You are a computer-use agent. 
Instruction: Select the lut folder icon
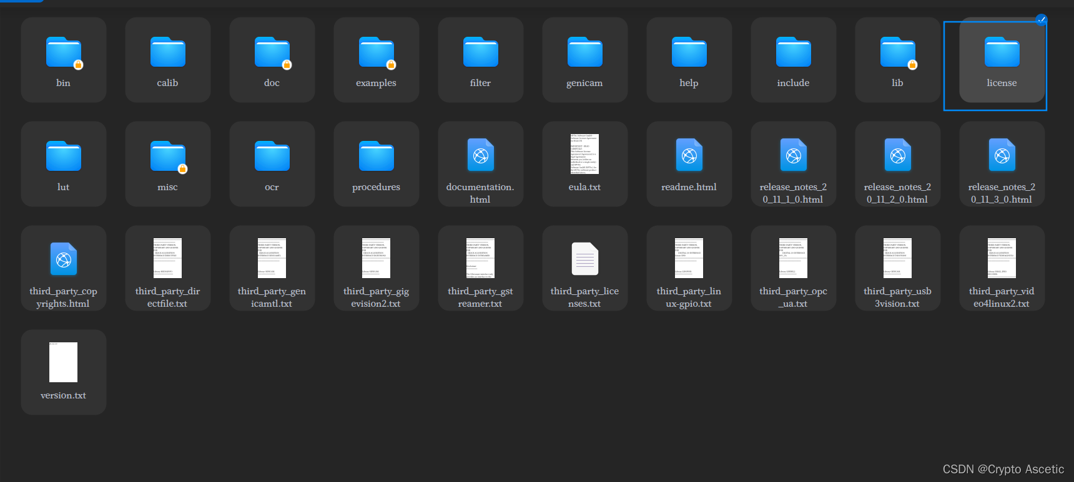(x=64, y=157)
